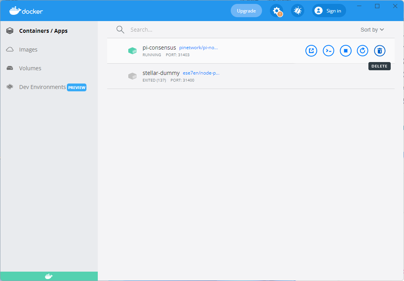This screenshot has width=404, height=281.
Task: Click the Dev Environments sidebar icon
Action: [10, 87]
